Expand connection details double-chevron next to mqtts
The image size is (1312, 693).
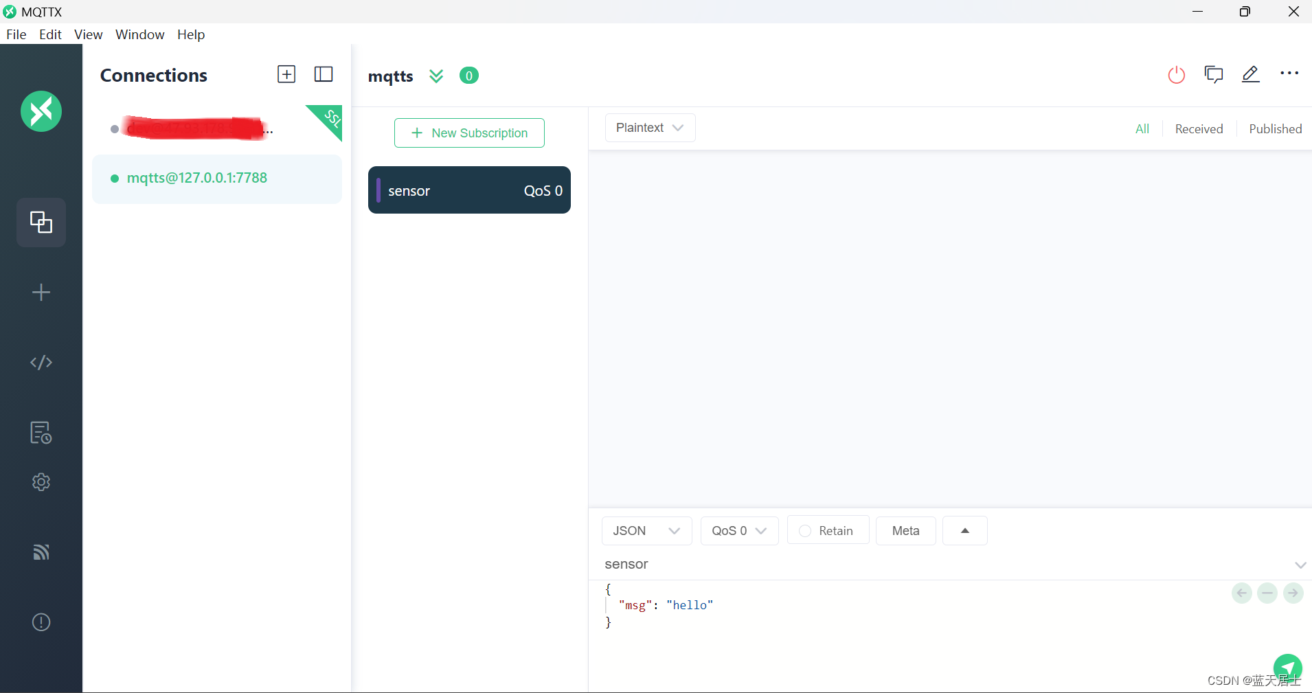pos(436,76)
